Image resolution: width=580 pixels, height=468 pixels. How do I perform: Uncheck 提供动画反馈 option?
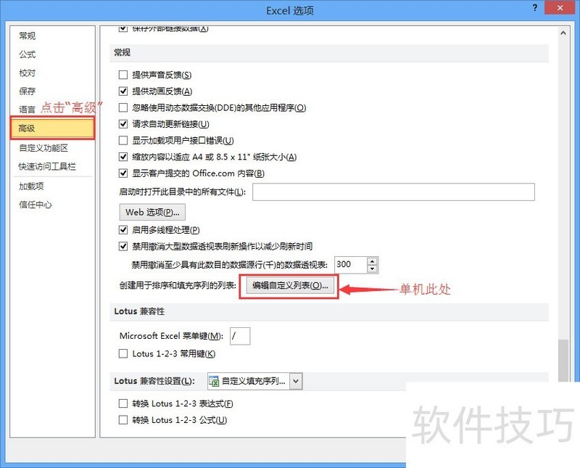123,91
